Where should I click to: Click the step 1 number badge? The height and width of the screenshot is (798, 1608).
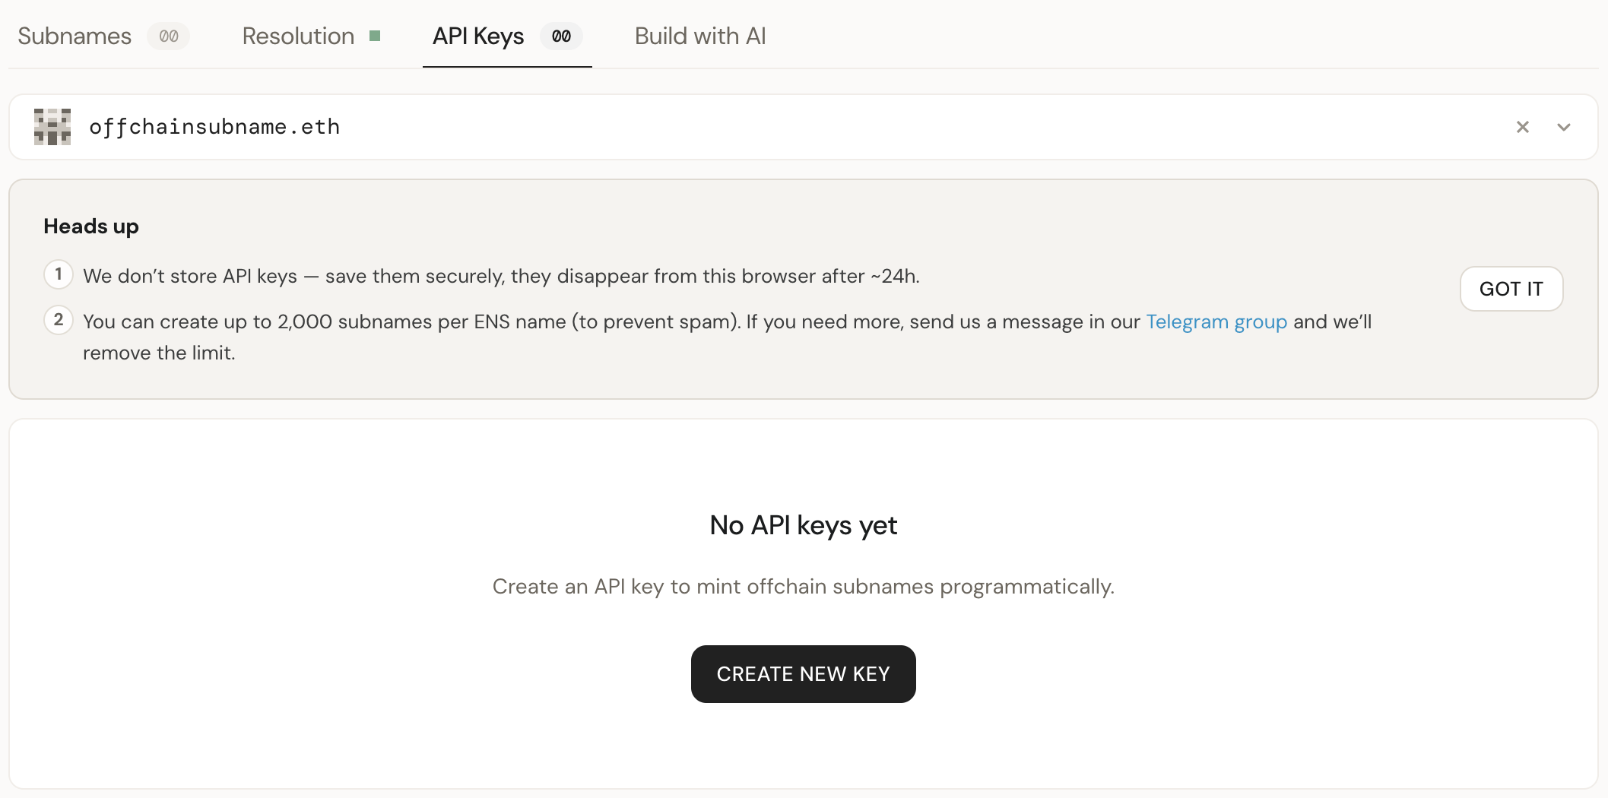[59, 274]
